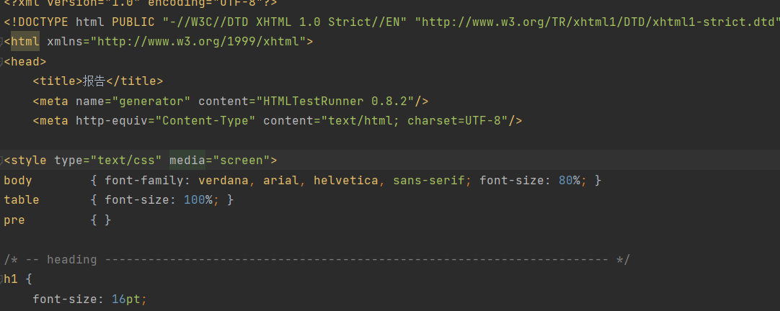Click the "http://www.w3.org/1999/xhtml" namespace value
This screenshot has height=311, width=780.
[198, 41]
